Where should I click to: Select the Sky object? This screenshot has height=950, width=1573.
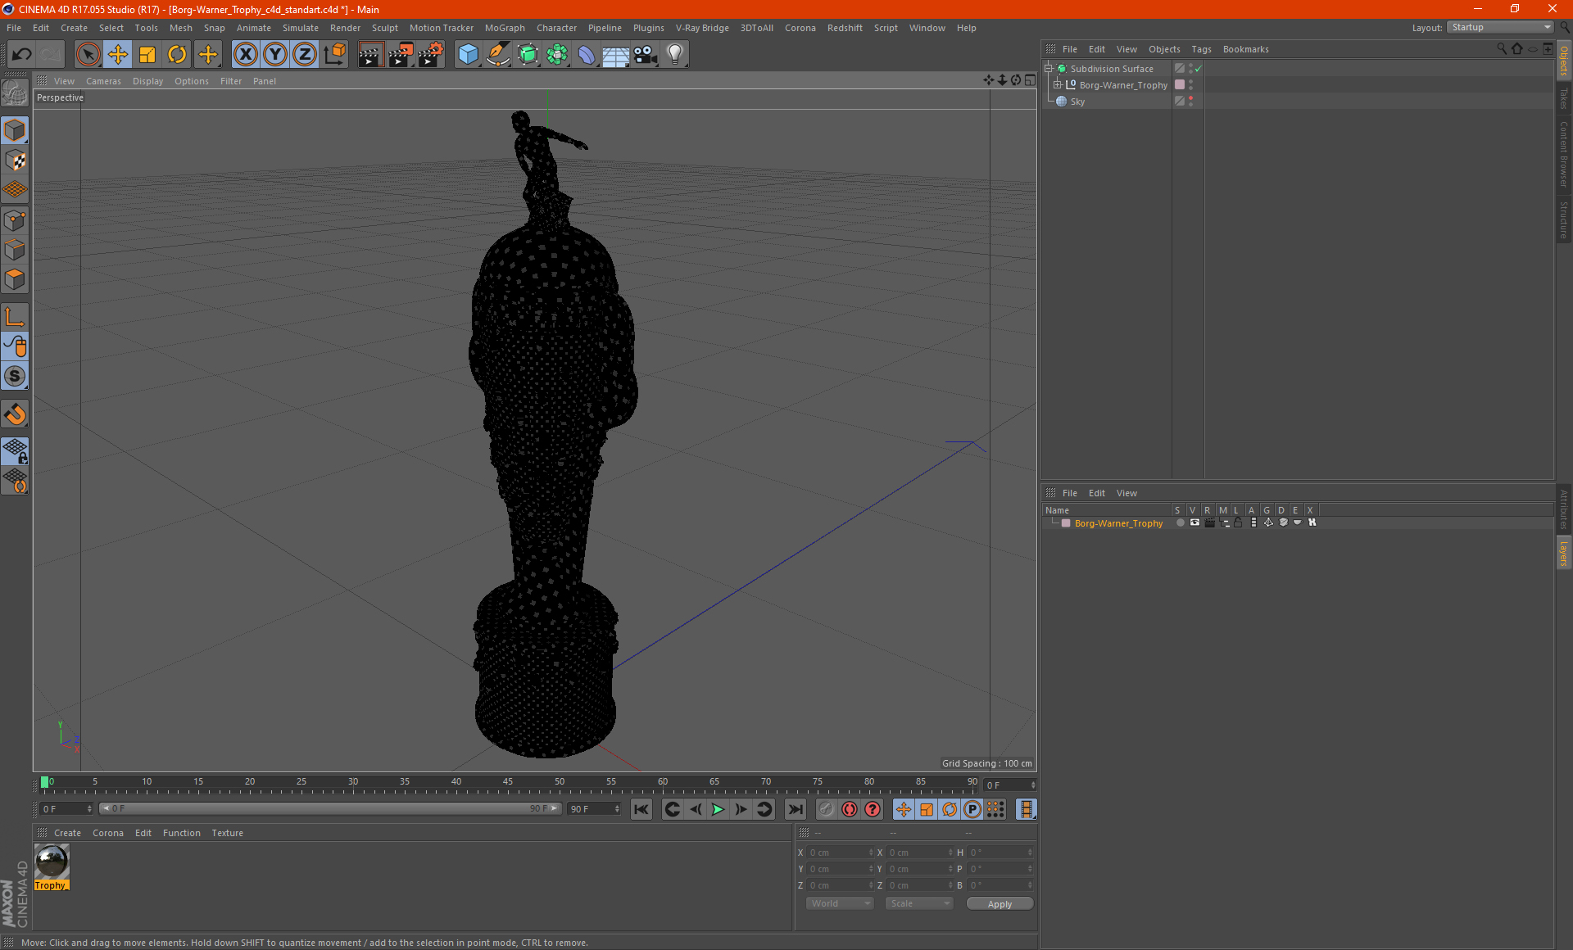1077,102
